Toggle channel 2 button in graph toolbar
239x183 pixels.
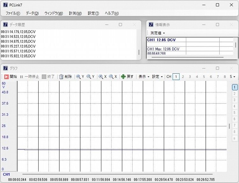(x=183, y=77)
